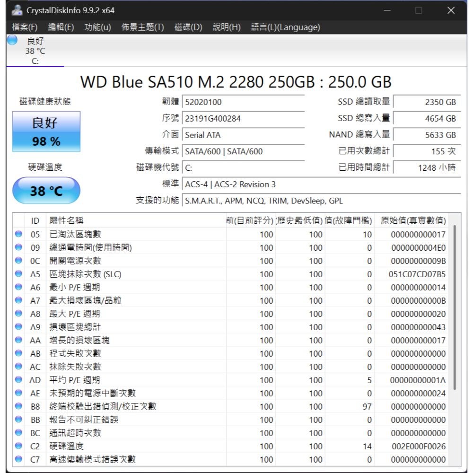The image size is (473, 473).
Task: Click the SATA/600 | SATA/600 transfer mode field
Action: tap(244, 151)
